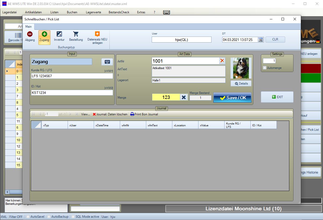Viewport: 323px width, 220px height.
Task: Click left scroll arrow under index list
Action: coord(7,192)
